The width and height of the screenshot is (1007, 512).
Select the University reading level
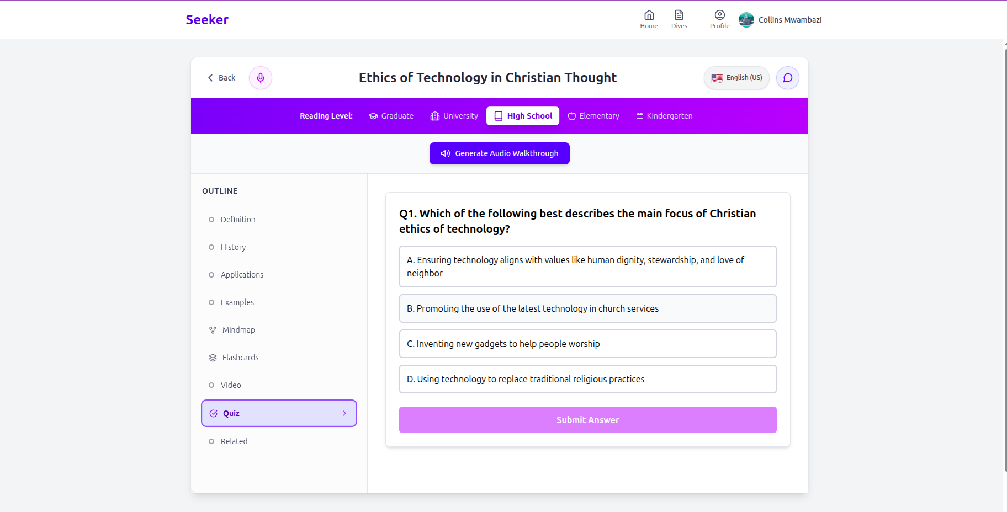click(454, 116)
